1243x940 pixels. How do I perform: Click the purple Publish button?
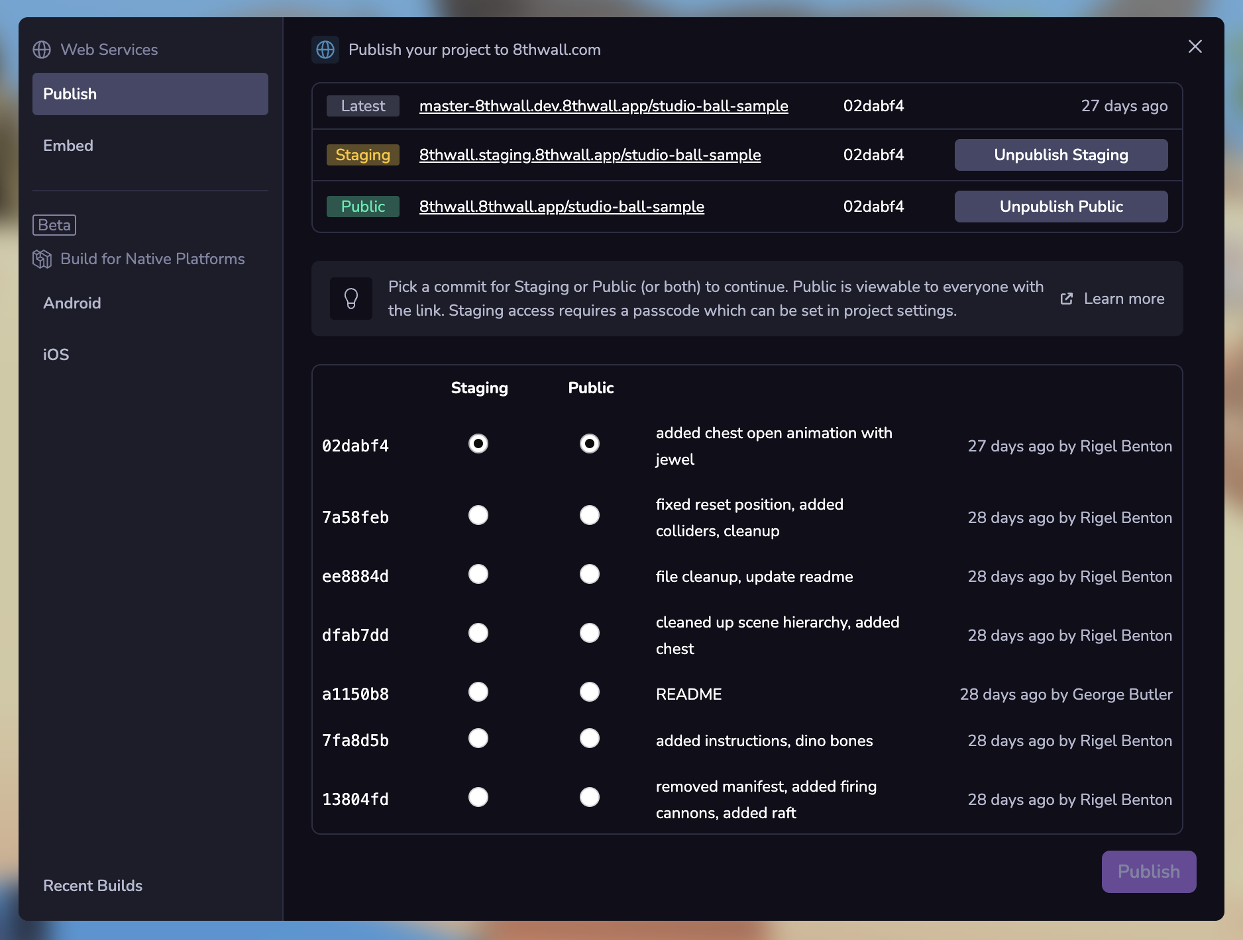(1148, 871)
